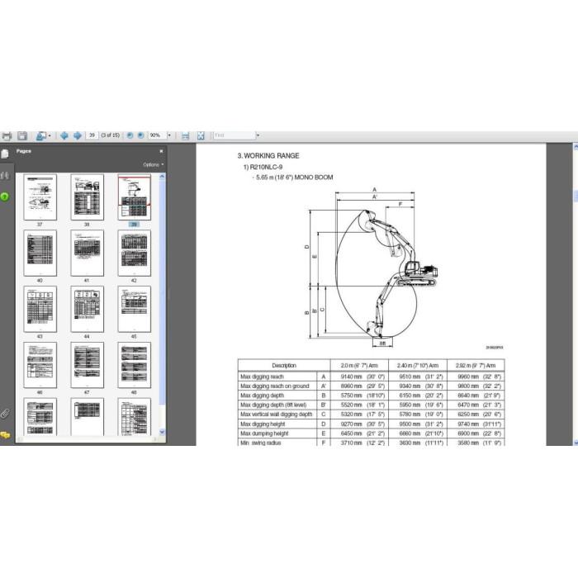
Task: Click the Print icon in the toolbar
Action: 7,135
